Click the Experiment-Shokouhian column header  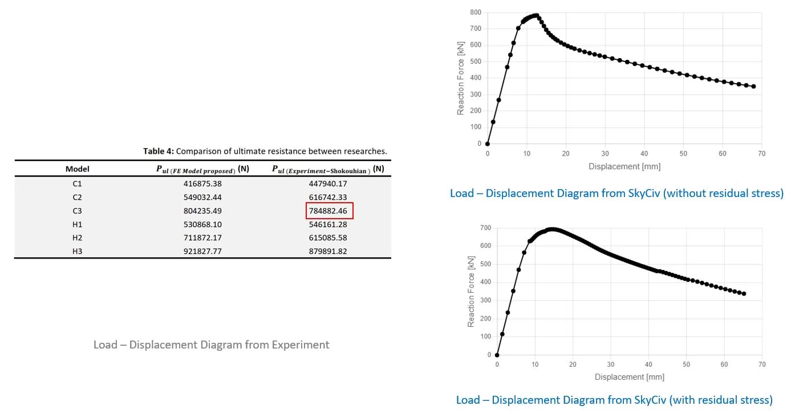327,169
